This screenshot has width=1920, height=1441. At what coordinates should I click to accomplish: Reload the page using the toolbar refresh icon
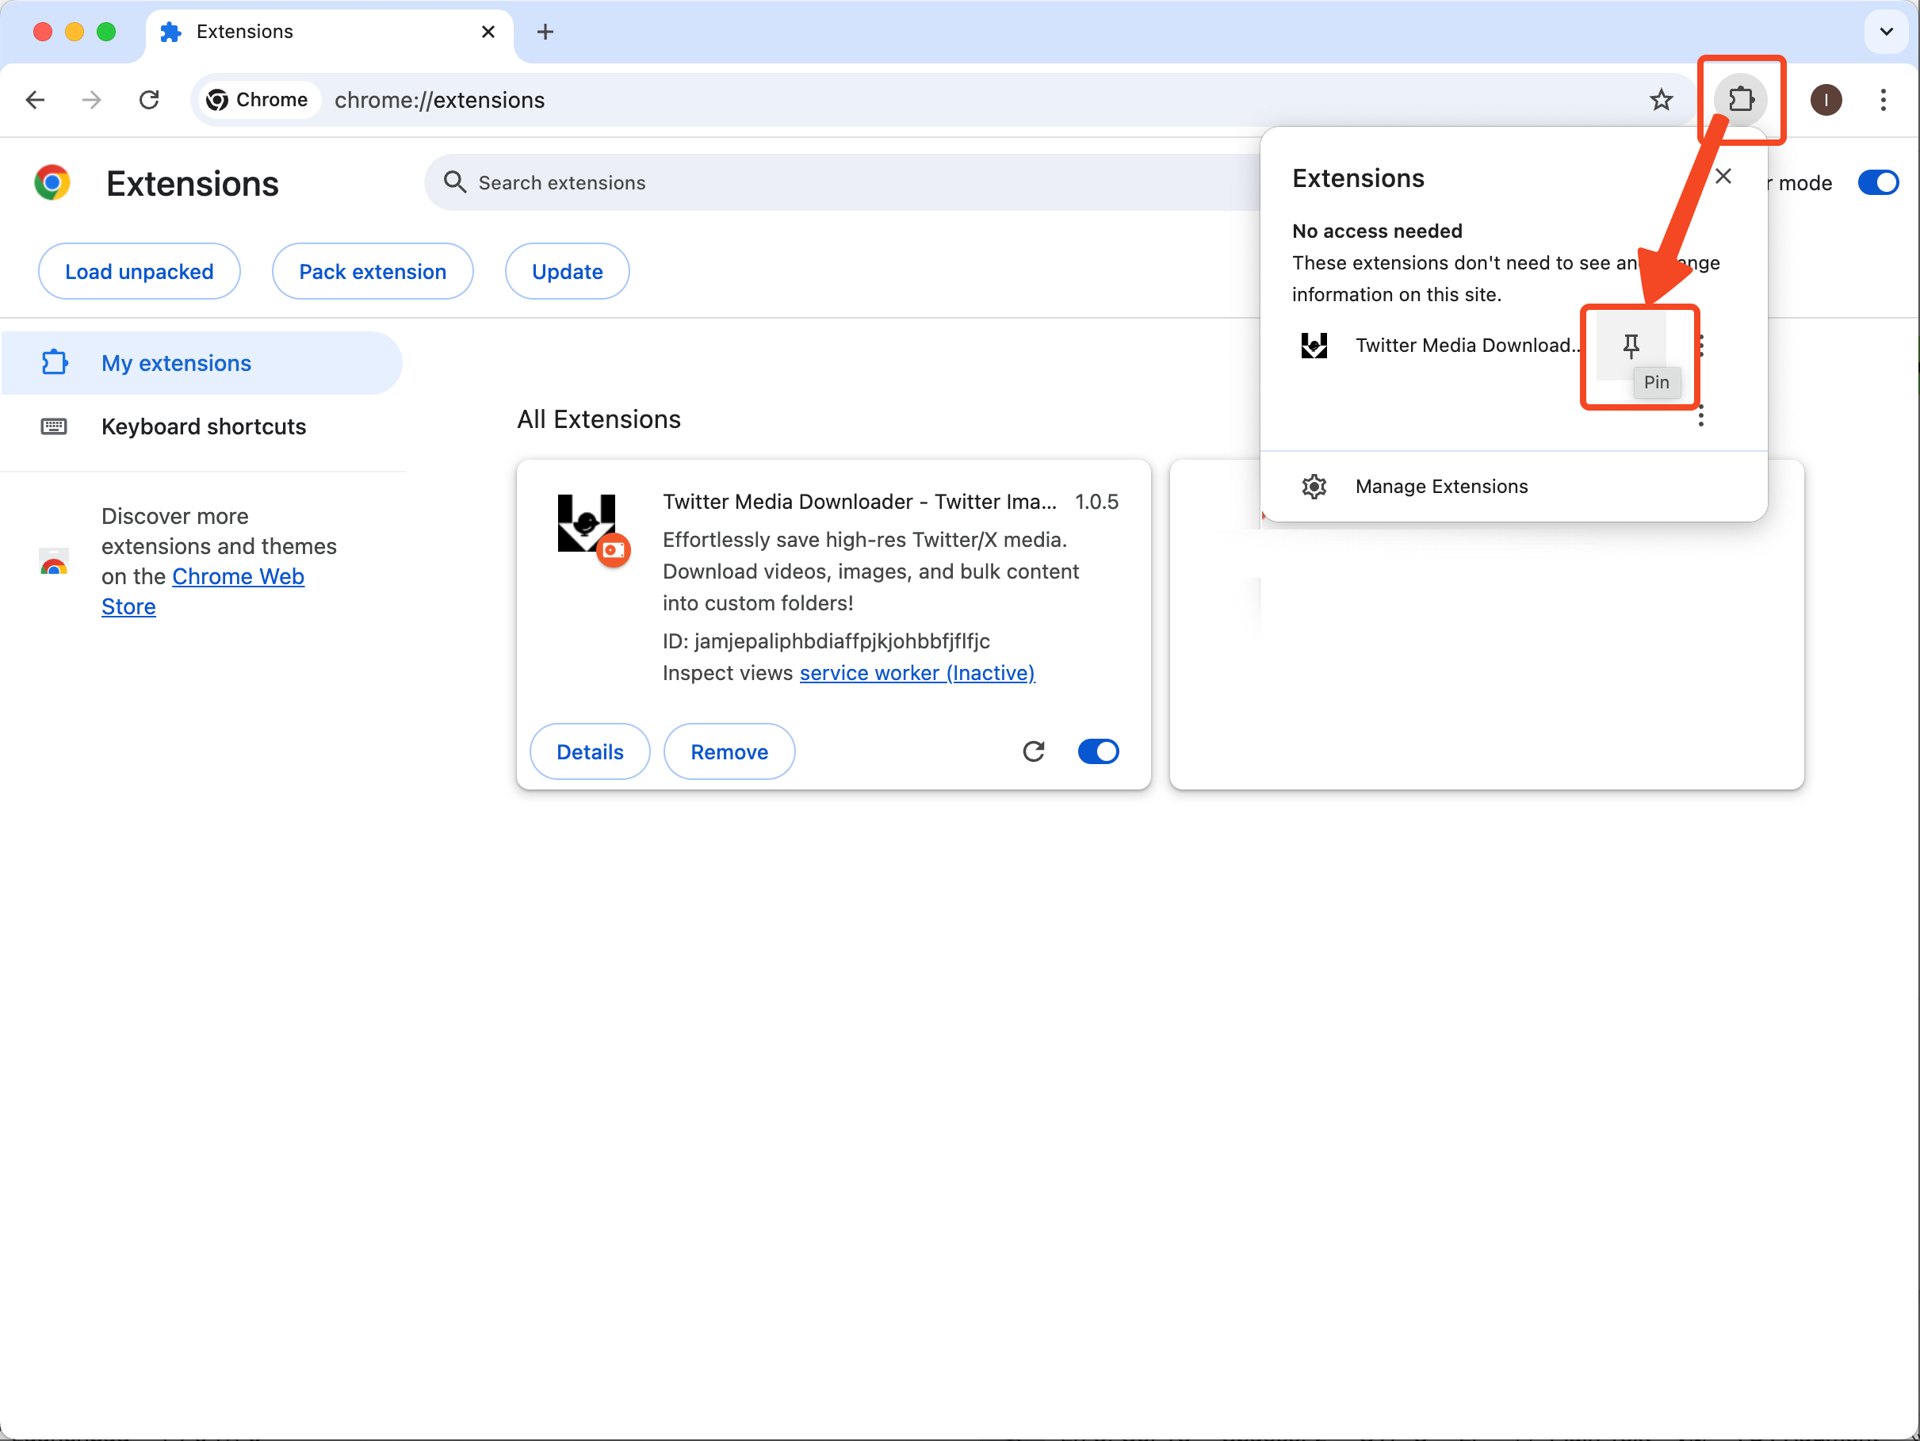tap(149, 100)
